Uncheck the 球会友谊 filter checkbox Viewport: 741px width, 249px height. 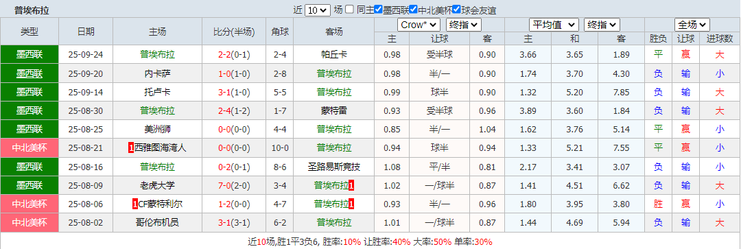tap(456, 9)
